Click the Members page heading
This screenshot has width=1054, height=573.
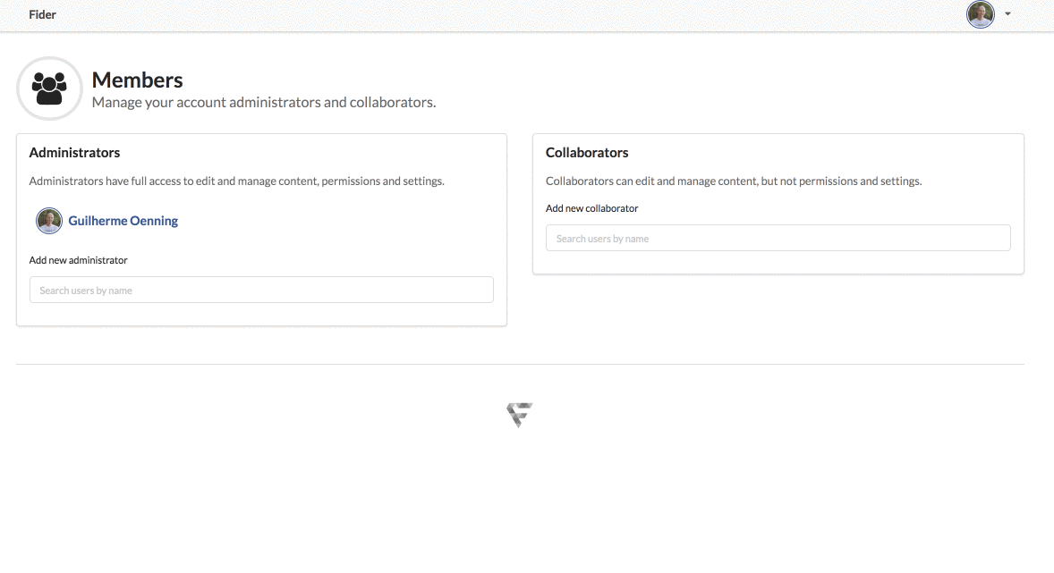(137, 80)
